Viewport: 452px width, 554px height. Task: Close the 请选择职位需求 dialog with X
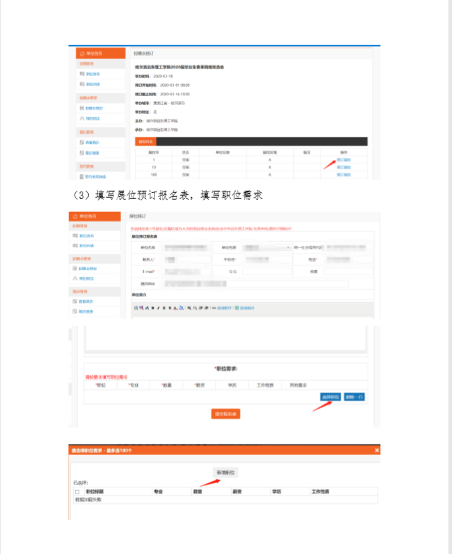[377, 450]
